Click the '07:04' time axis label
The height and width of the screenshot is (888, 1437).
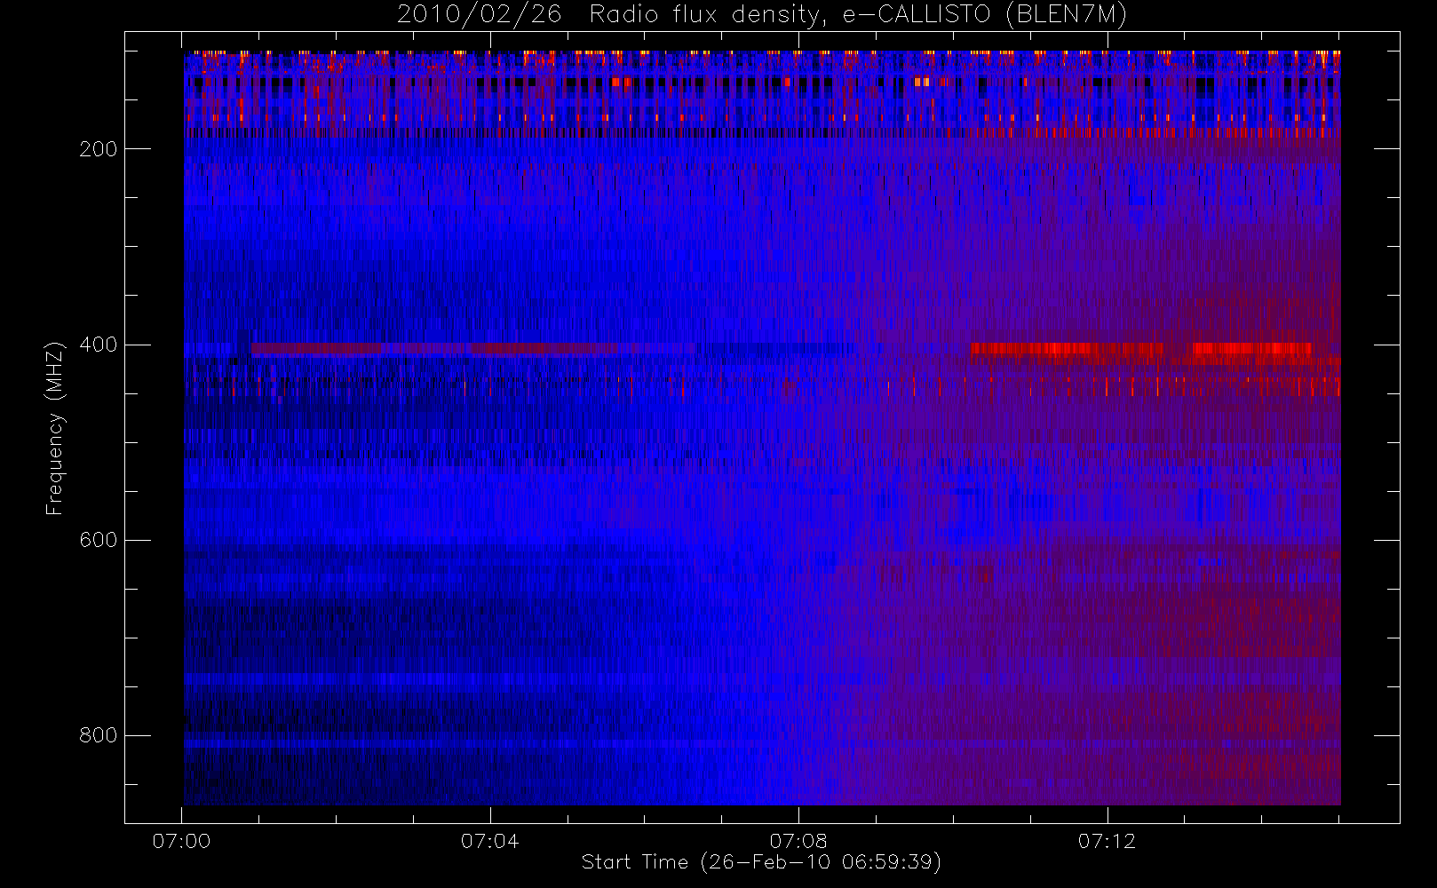pos(489,841)
